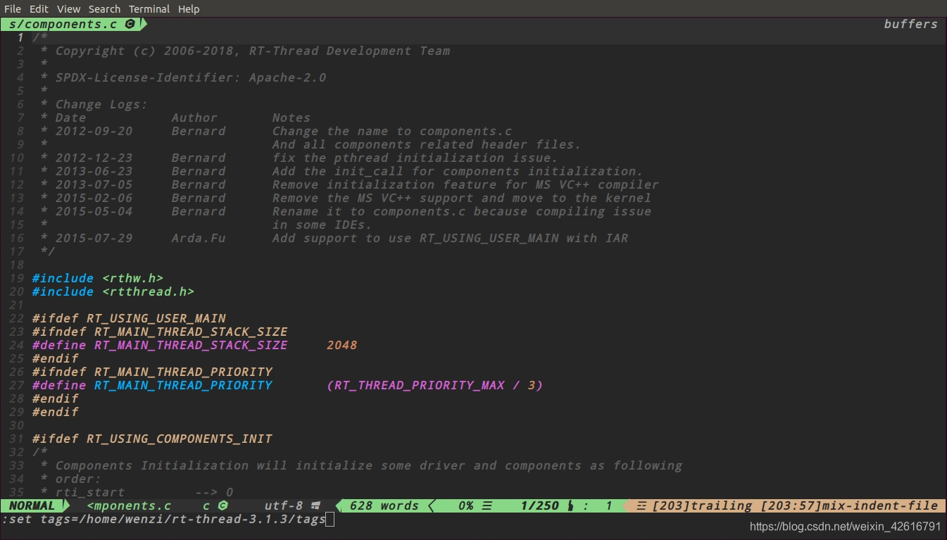Open the Help menu
This screenshot has height=540, width=947.
pos(189,9)
